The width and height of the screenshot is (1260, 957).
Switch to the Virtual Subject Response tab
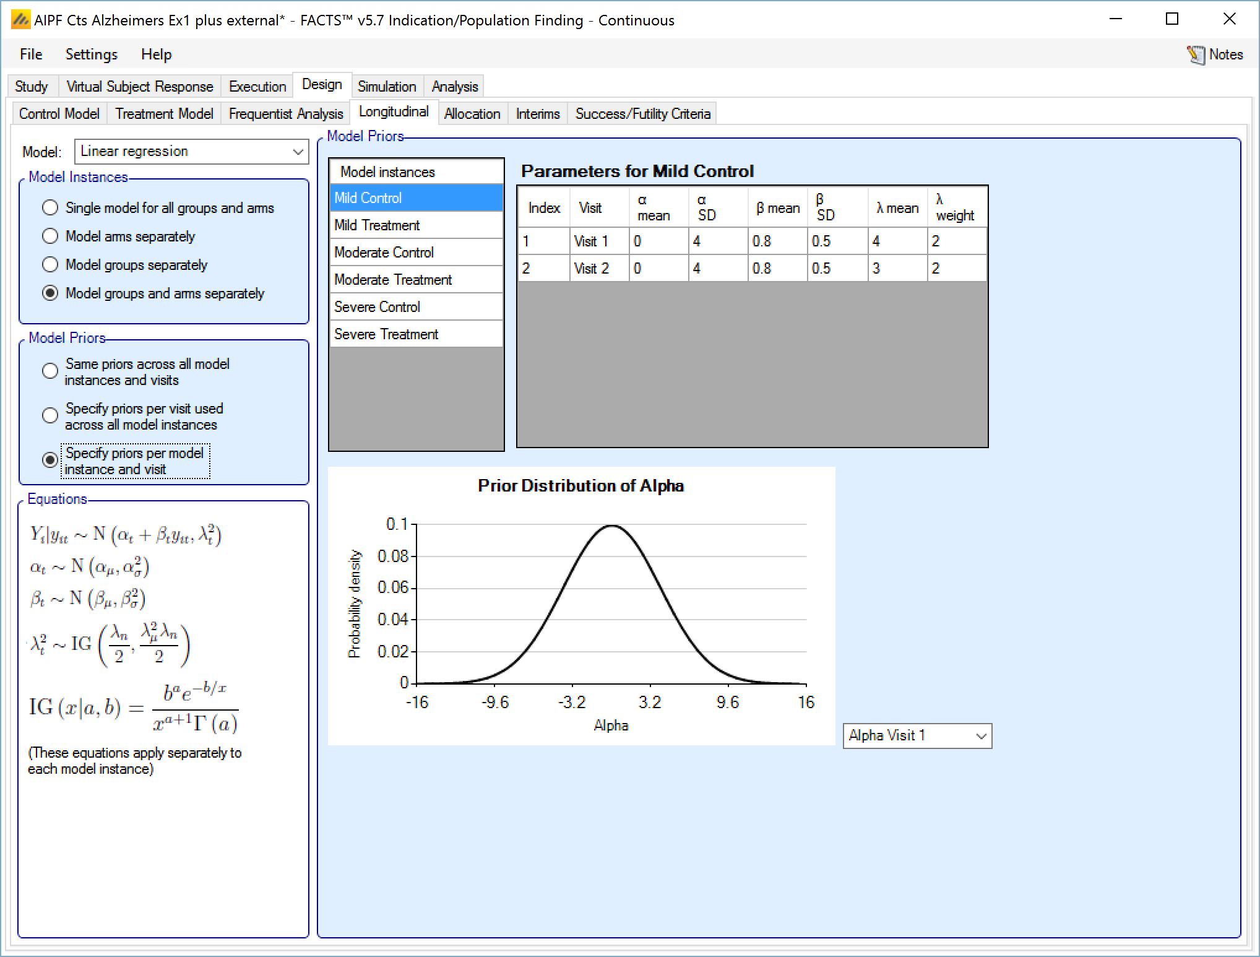coord(139,87)
